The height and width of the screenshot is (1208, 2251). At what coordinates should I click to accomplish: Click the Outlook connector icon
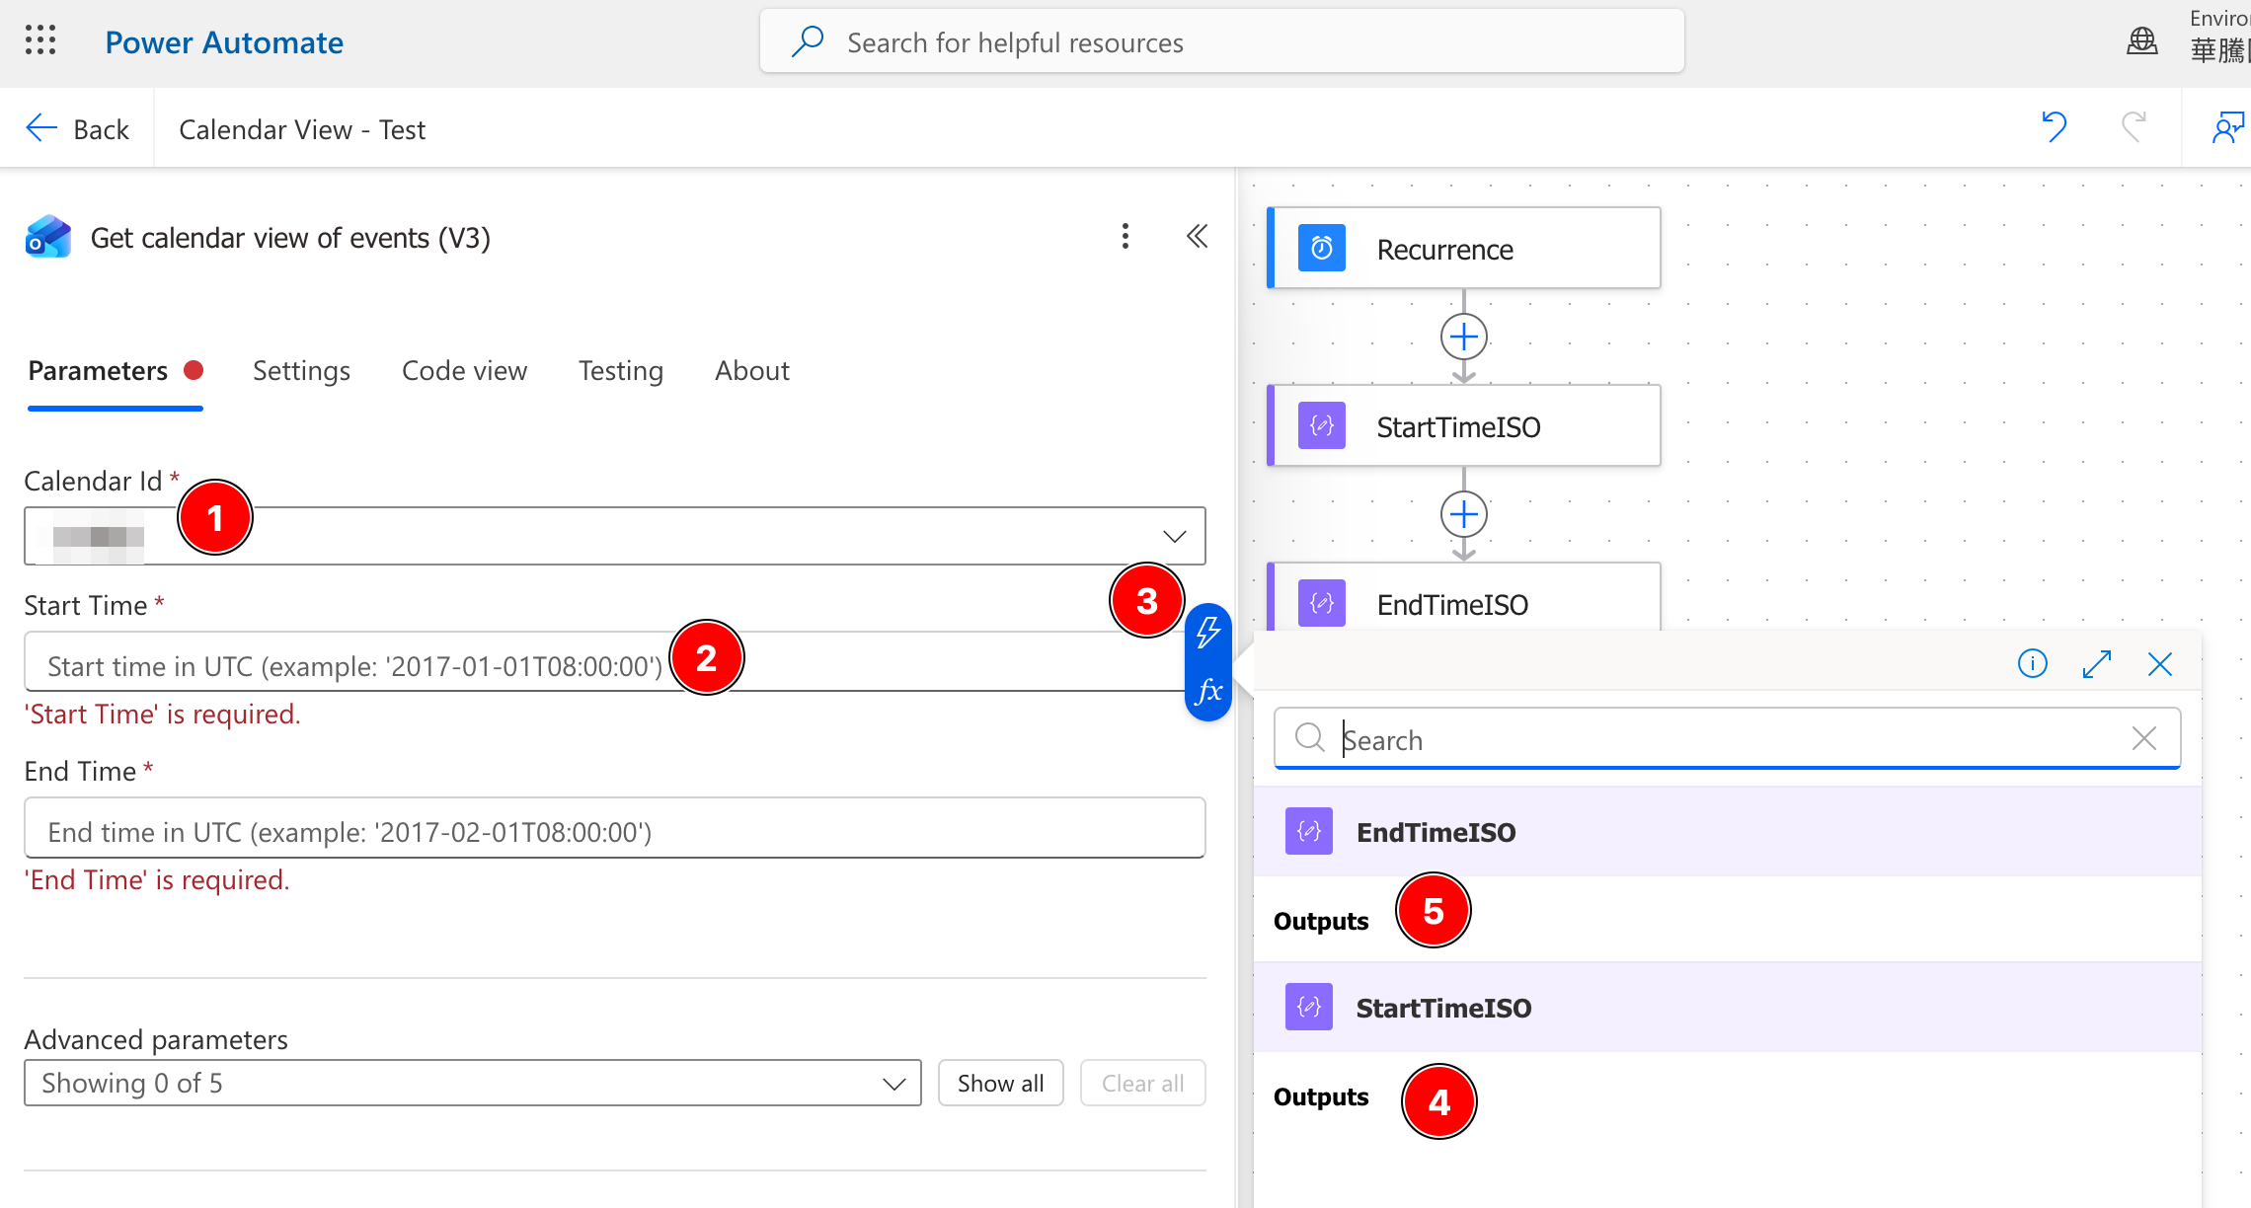48,237
